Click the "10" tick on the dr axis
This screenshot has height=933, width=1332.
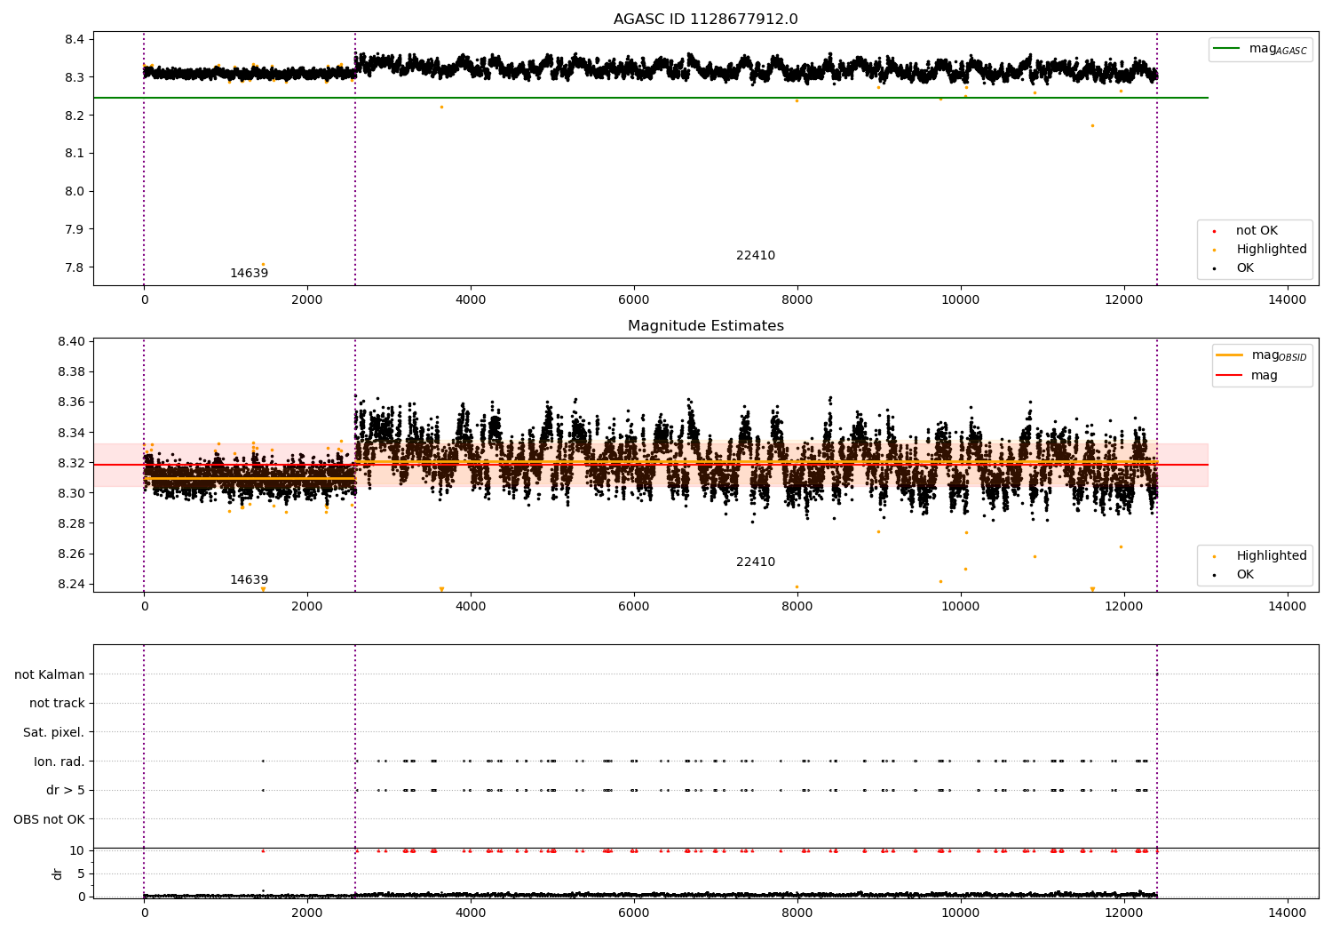coord(77,850)
